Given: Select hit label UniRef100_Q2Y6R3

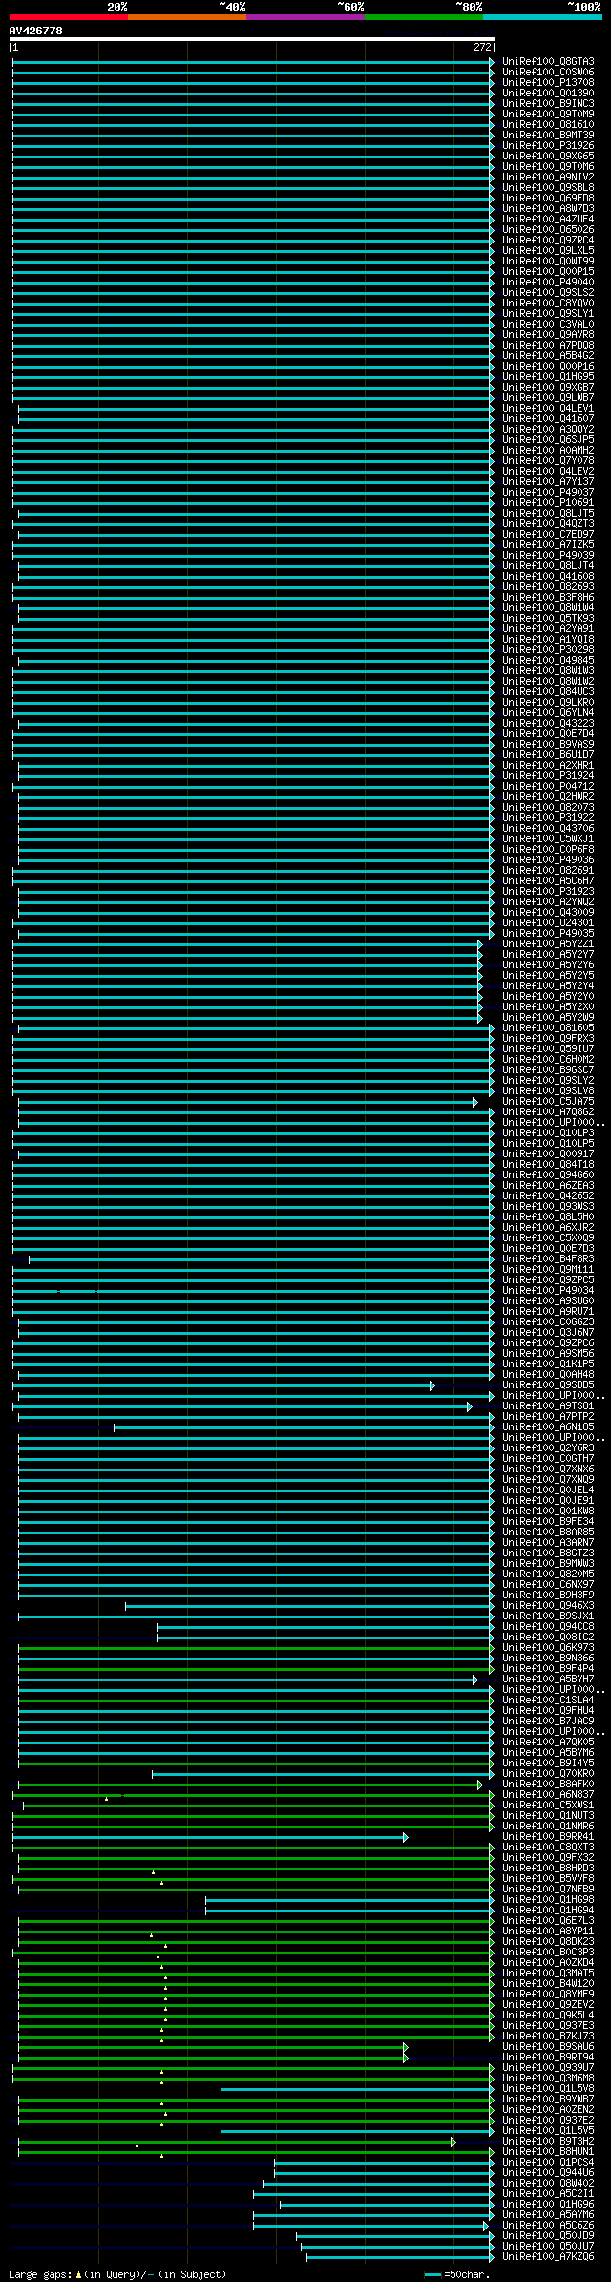Looking at the screenshot, I should click(548, 1448).
